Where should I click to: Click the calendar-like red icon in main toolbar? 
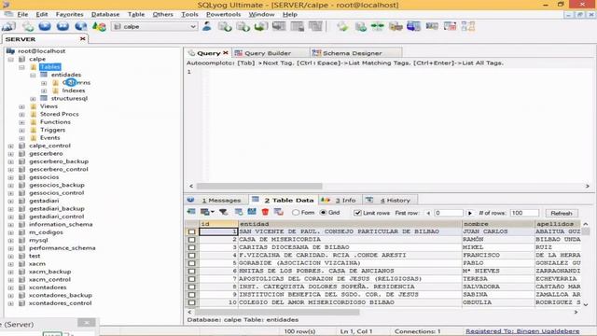(450, 26)
